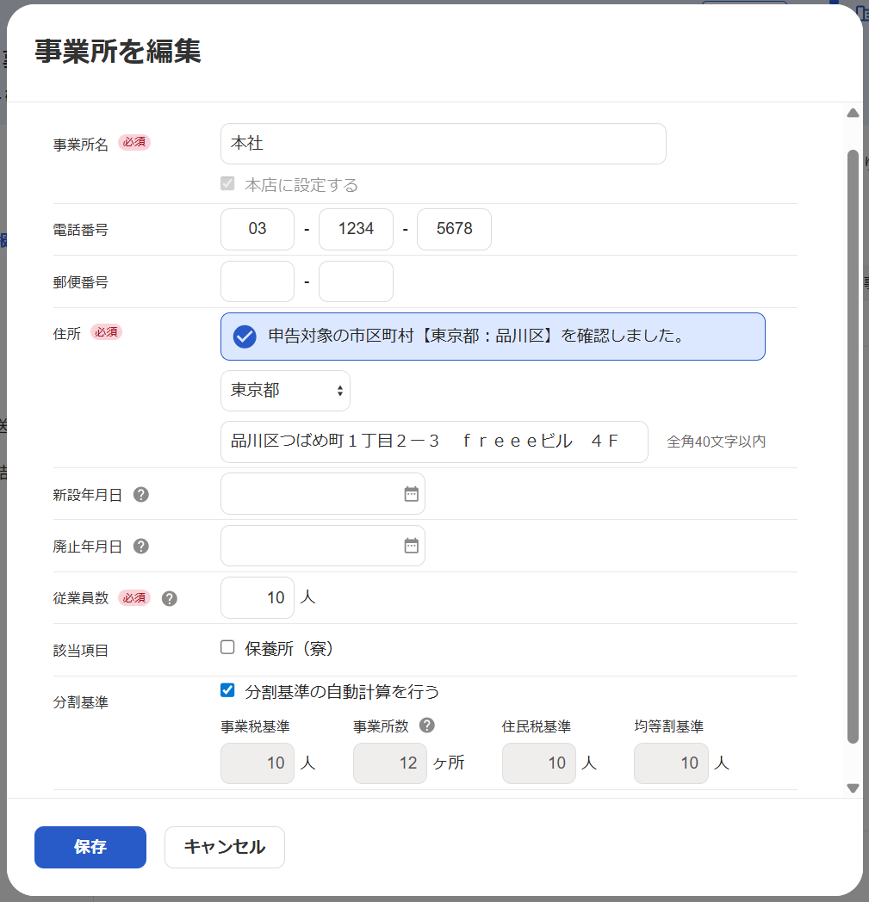Click the 郵便番号 label

click(81, 282)
